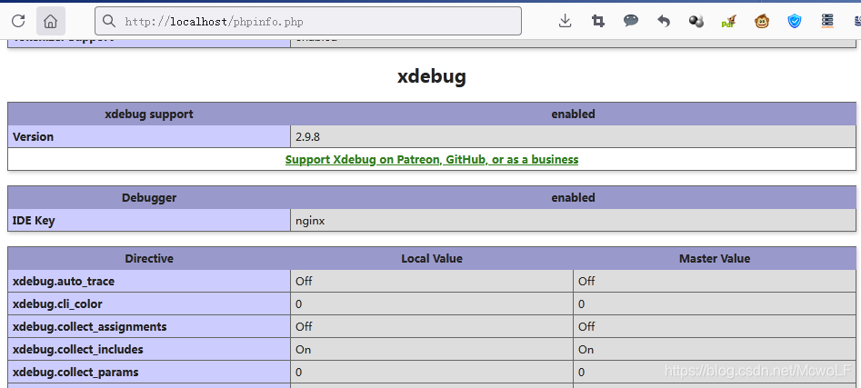Click the xdebug support header cell
861x388 pixels.
(x=149, y=114)
